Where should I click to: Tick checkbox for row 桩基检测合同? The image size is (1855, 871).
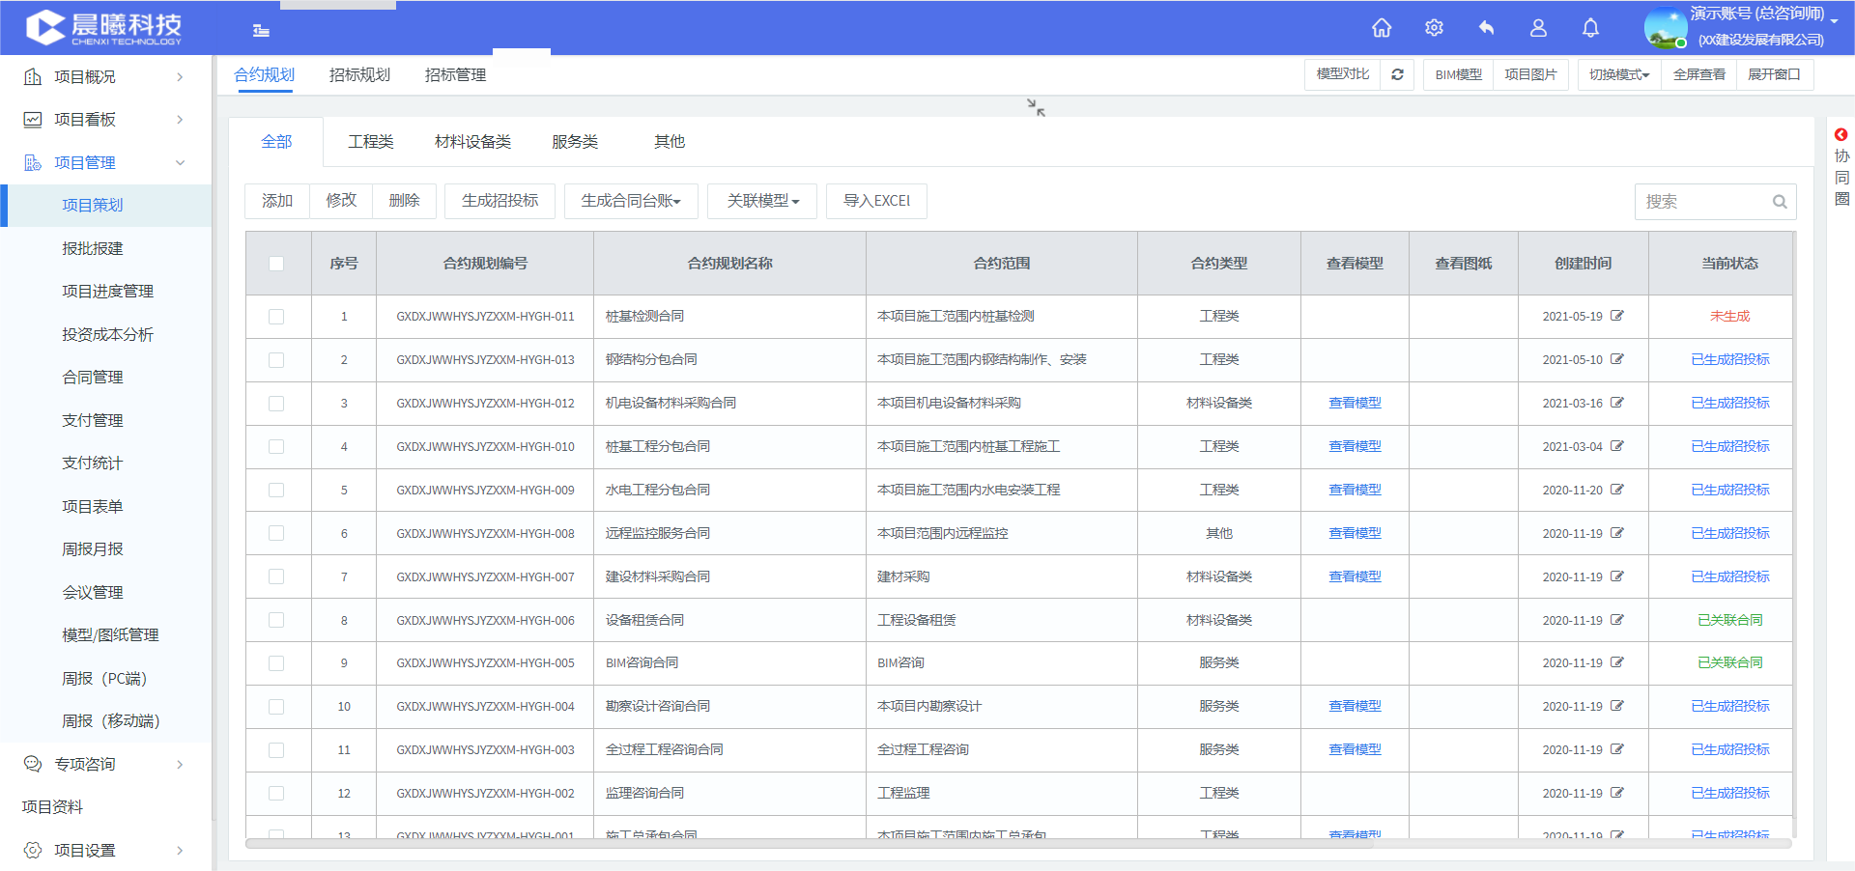(276, 317)
